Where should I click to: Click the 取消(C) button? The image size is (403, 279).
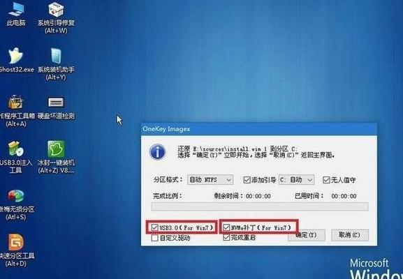tap(350, 235)
